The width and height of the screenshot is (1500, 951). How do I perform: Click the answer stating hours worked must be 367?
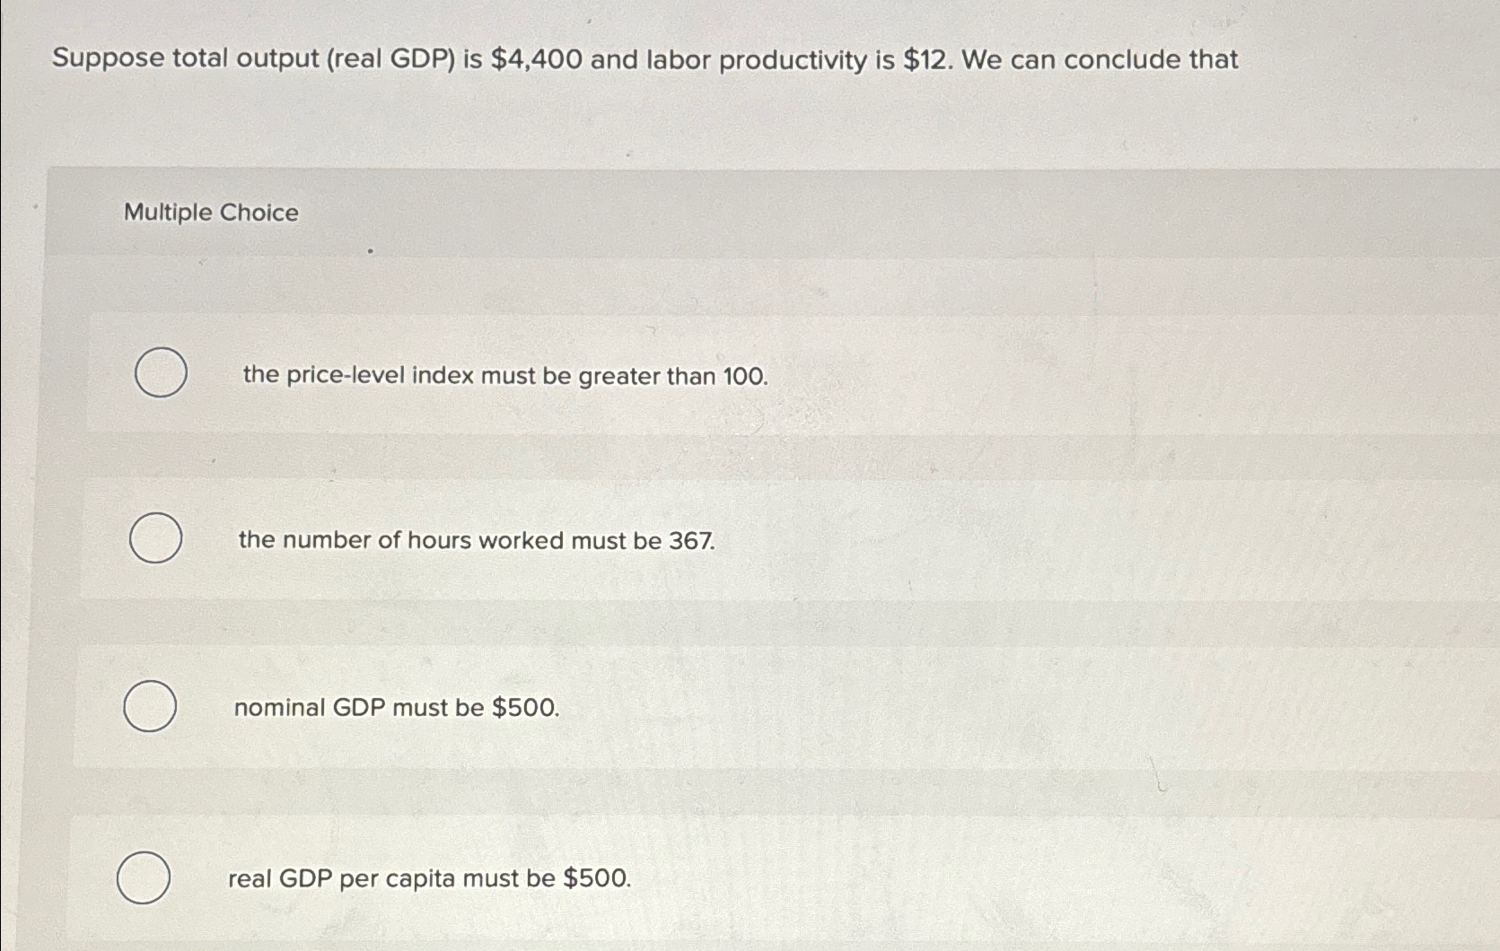point(473,540)
